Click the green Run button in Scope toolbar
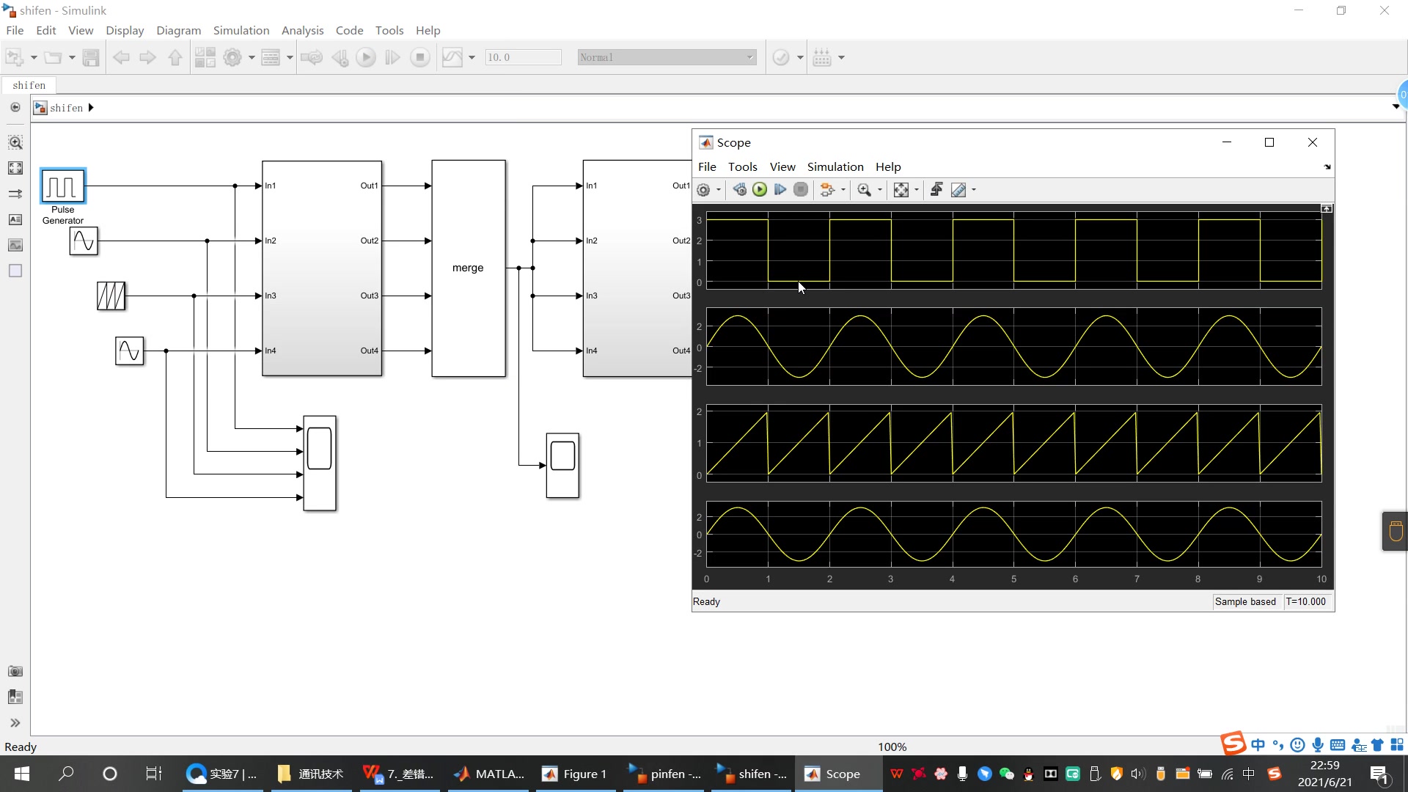Image resolution: width=1408 pixels, height=792 pixels. [760, 190]
